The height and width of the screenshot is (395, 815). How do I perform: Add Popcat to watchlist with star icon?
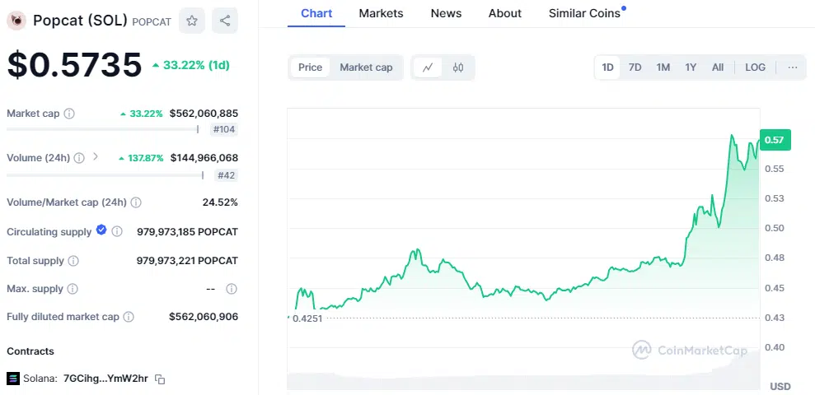coord(192,21)
